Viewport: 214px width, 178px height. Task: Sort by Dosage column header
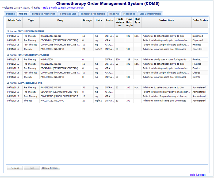pos(87,22)
